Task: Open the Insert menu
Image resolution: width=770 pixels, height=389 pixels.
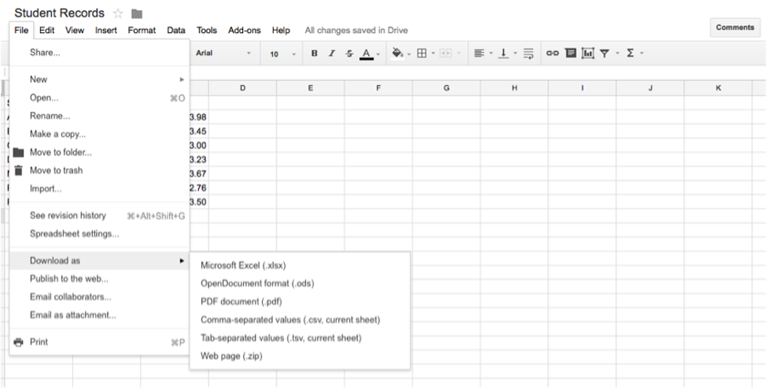Action: (106, 31)
